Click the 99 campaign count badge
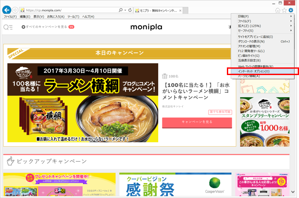 [71, 27]
